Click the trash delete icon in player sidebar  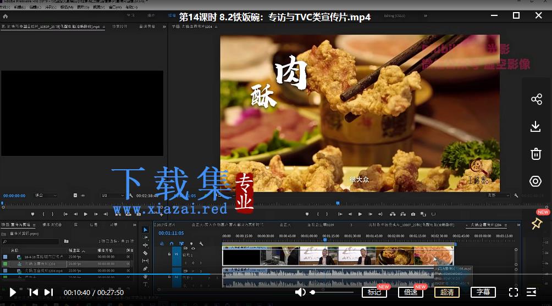click(536, 154)
